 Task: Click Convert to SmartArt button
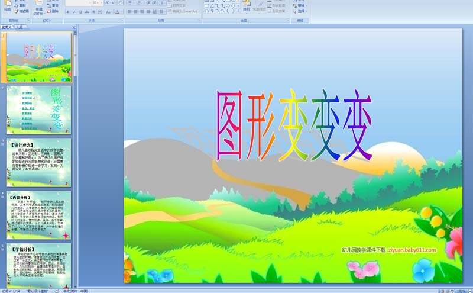[x=183, y=11]
